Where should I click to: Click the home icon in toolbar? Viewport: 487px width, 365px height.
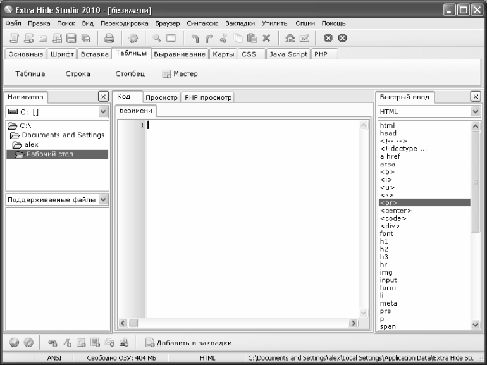click(290, 38)
